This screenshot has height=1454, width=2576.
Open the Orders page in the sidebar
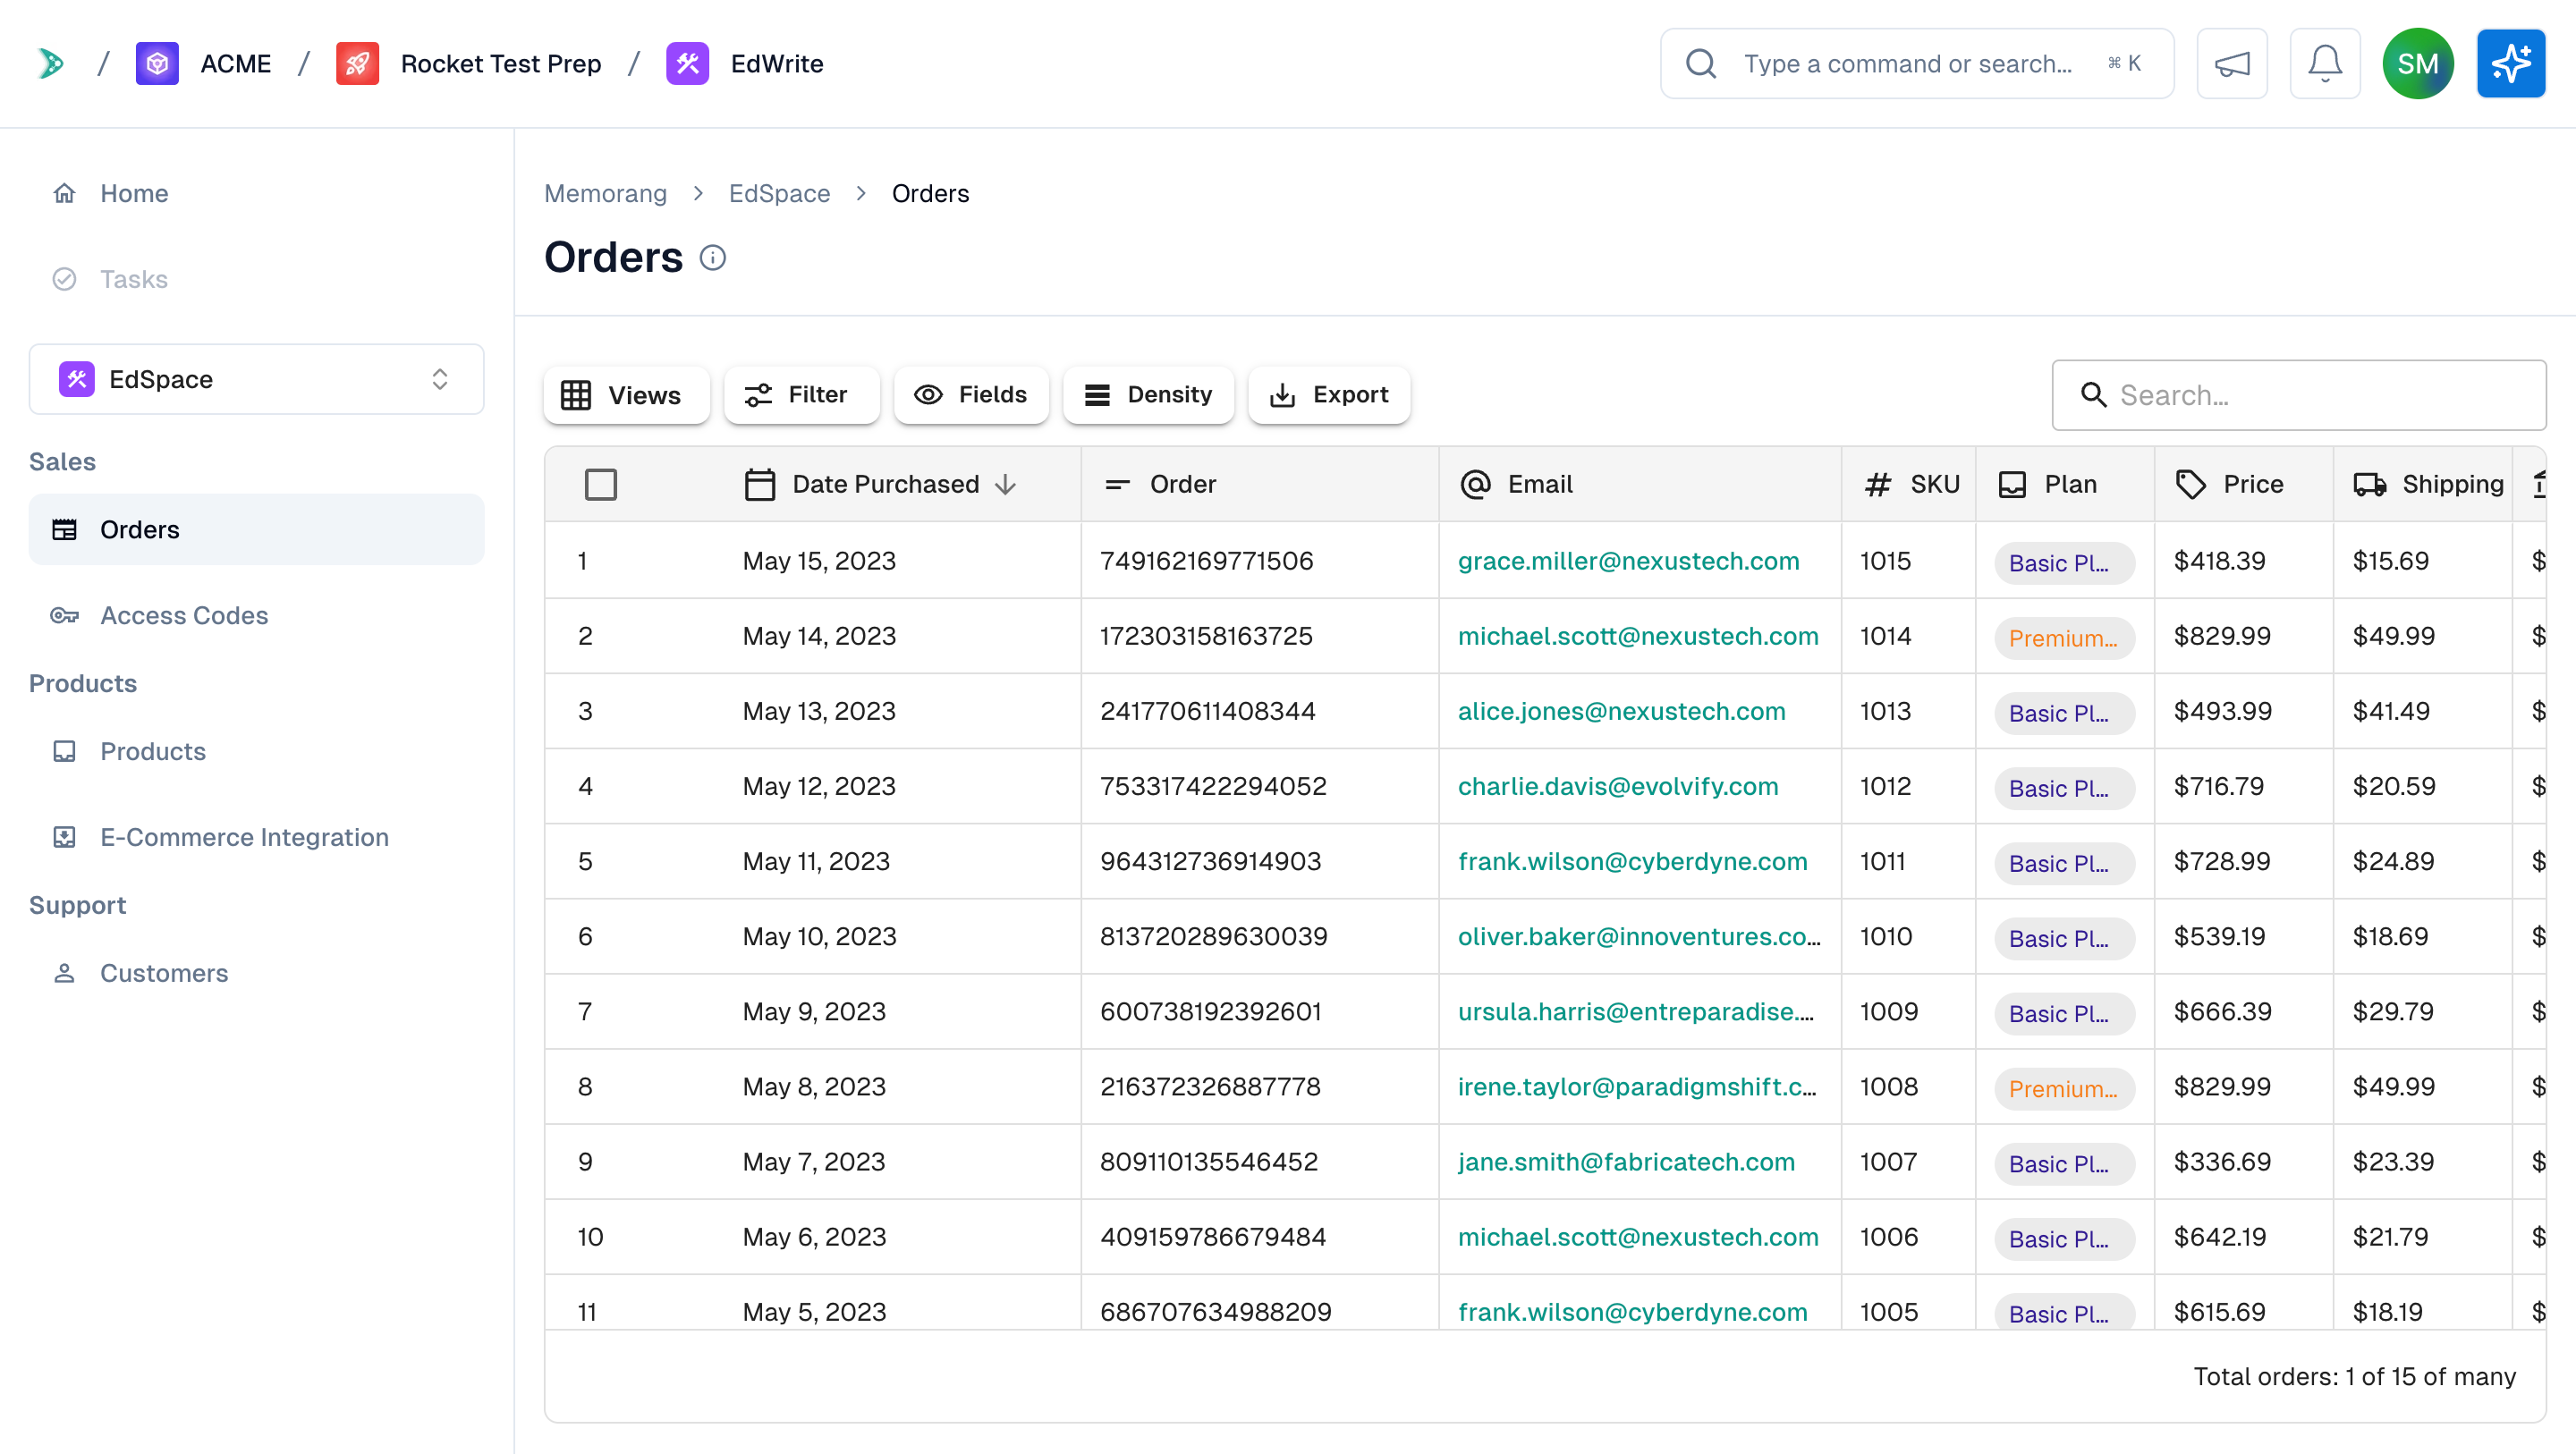pyautogui.click(x=257, y=529)
